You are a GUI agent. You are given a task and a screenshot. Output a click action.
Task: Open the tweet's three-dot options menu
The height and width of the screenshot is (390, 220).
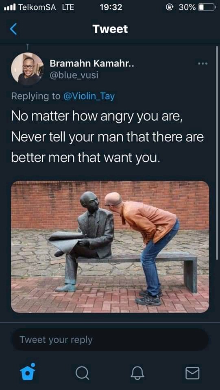(x=203, y=64)
